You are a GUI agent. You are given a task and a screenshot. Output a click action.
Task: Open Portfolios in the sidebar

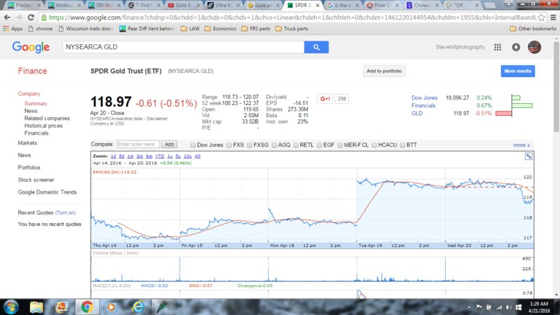(x=29, y=168)
